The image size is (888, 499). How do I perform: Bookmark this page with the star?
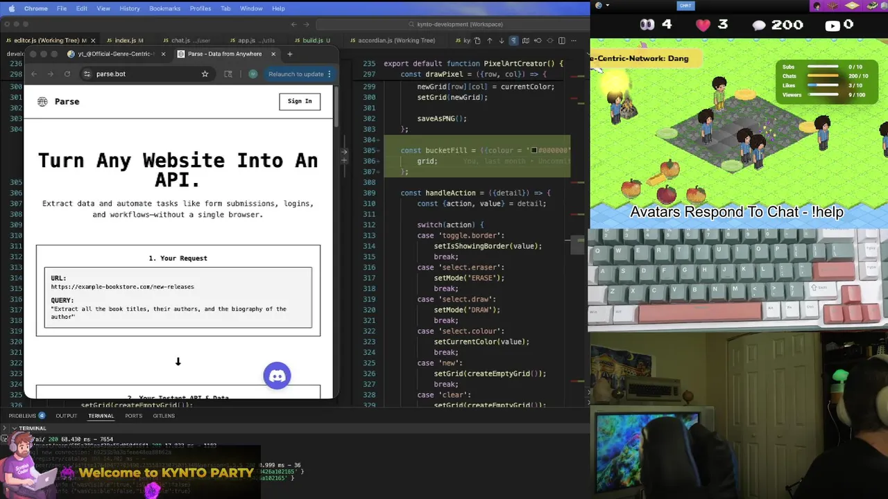tap(205, 74)
